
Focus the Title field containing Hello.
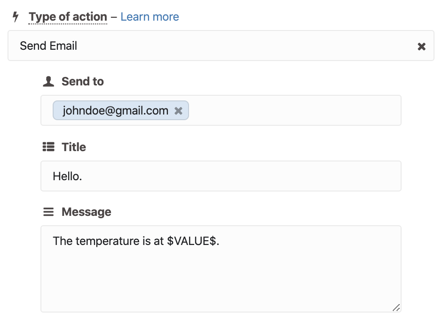point(221,176)
